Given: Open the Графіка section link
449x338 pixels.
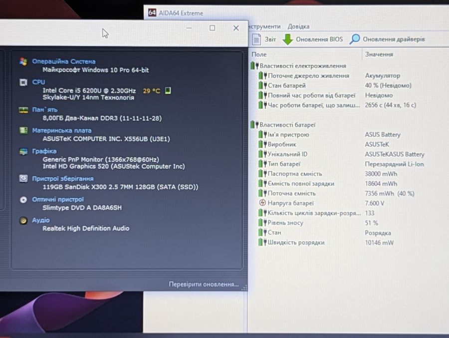Looking at the screenshot, I should point(44,151).
